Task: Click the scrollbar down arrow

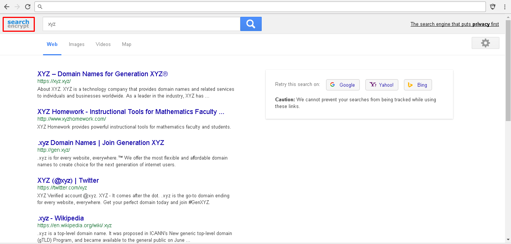Action: [508, 240]
